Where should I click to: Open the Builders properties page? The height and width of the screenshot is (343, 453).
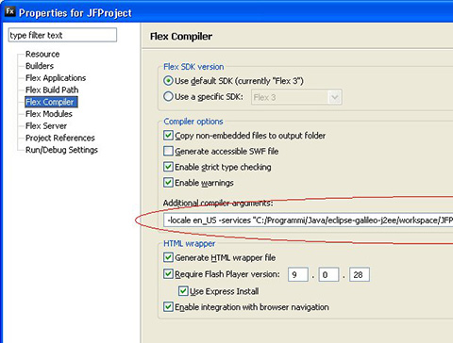[x=40, y=66]
